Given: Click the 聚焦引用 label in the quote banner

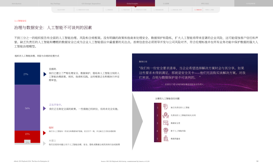Looking at the screenshot, I should tap(143, 62).
